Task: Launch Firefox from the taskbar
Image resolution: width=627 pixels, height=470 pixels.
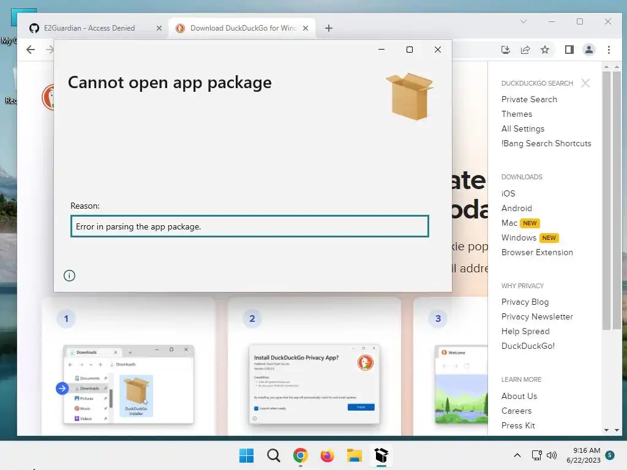Action: [x=327, y=455]
